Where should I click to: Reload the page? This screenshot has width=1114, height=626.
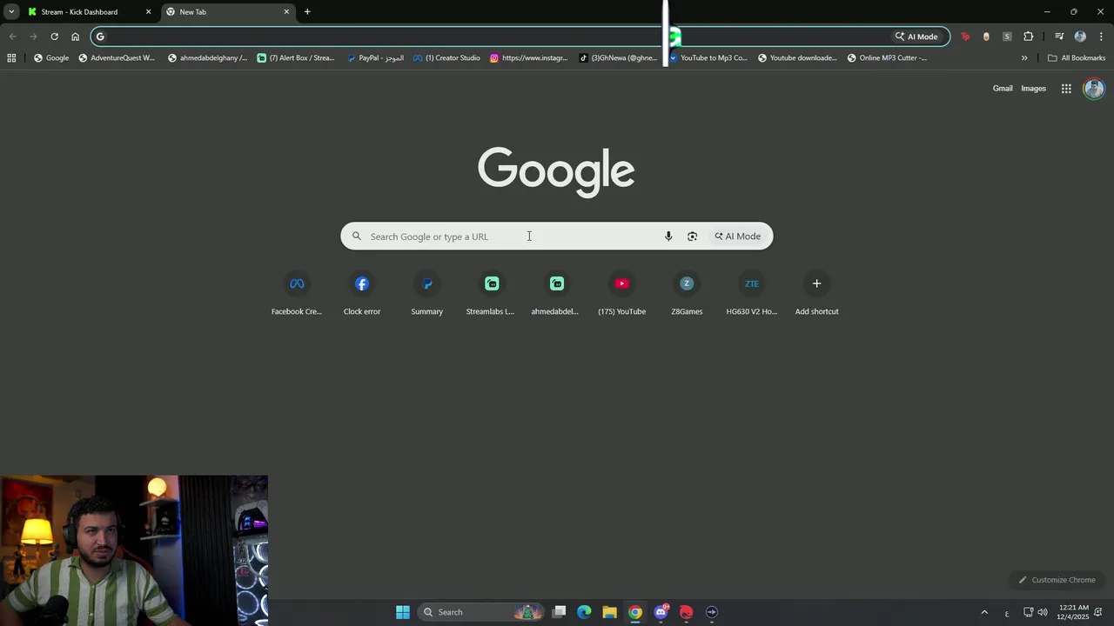[54, 37]
